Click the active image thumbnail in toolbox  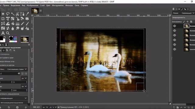[25, 39]
